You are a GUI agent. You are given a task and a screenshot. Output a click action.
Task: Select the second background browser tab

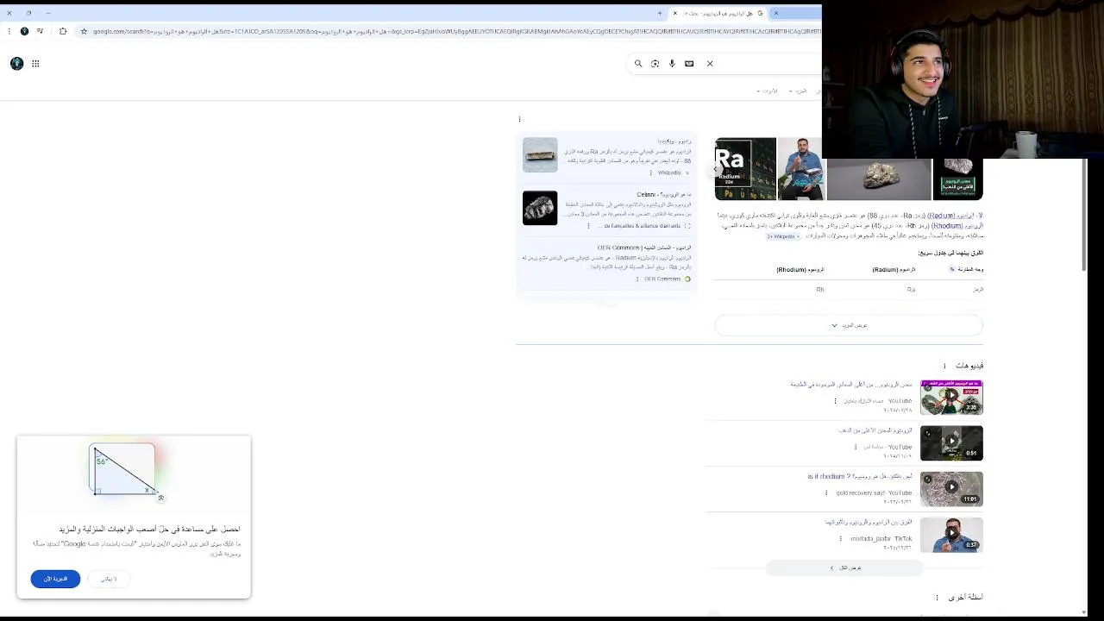pyautogui.click(x=796, y=13)
